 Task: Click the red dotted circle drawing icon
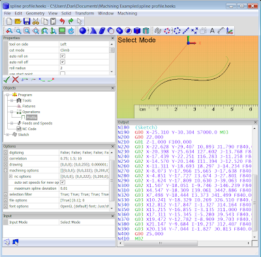pos(167,31)
